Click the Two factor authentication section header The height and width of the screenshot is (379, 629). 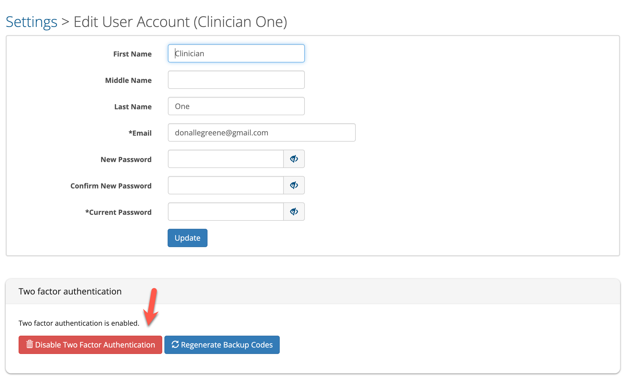tap(70, 291)
